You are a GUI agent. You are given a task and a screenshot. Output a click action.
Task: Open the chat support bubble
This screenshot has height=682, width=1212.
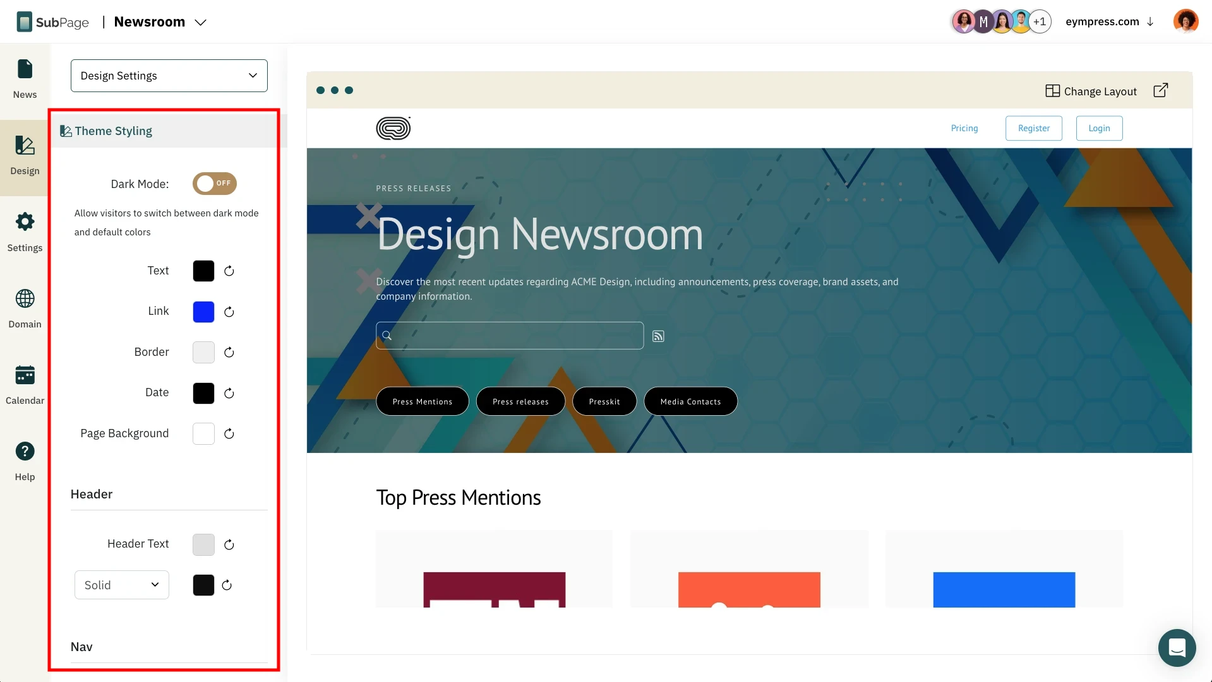[x=1177, y=647]
